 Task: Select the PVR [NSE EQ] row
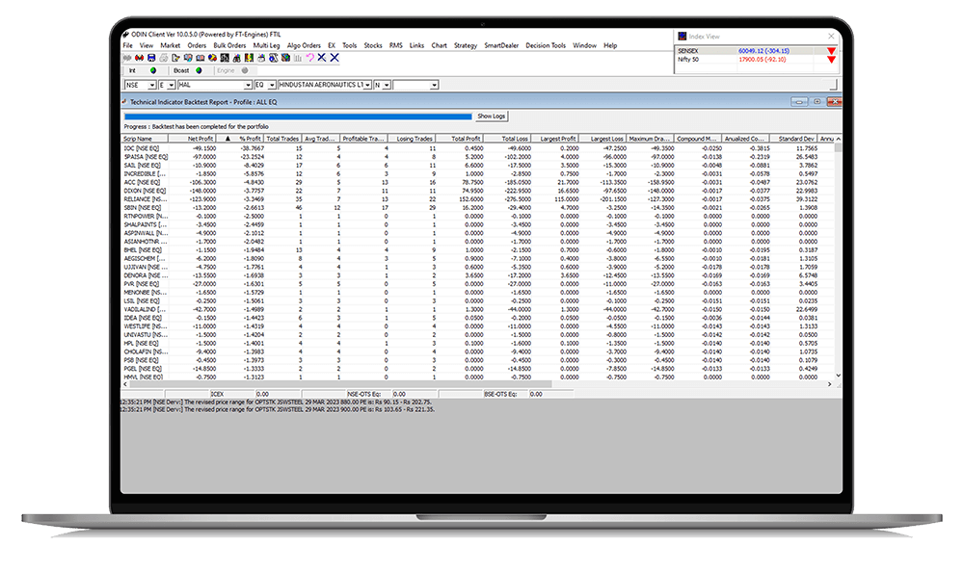tap(478, 284)
